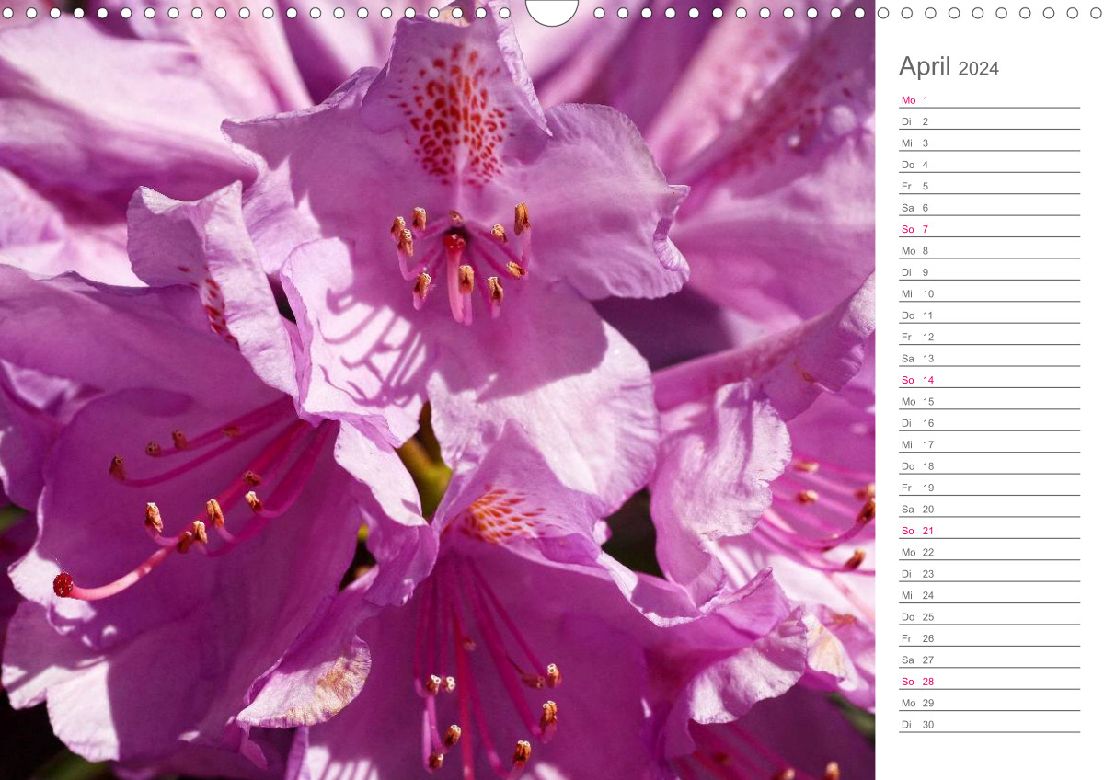Select the Di 2 calendar row
1104x780 pixels.
(989, 121)
